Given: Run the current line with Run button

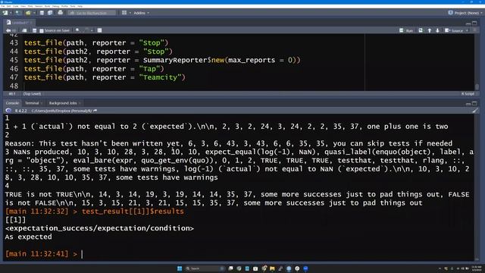Looking at the screenshot, I should [x=406, y=30].
